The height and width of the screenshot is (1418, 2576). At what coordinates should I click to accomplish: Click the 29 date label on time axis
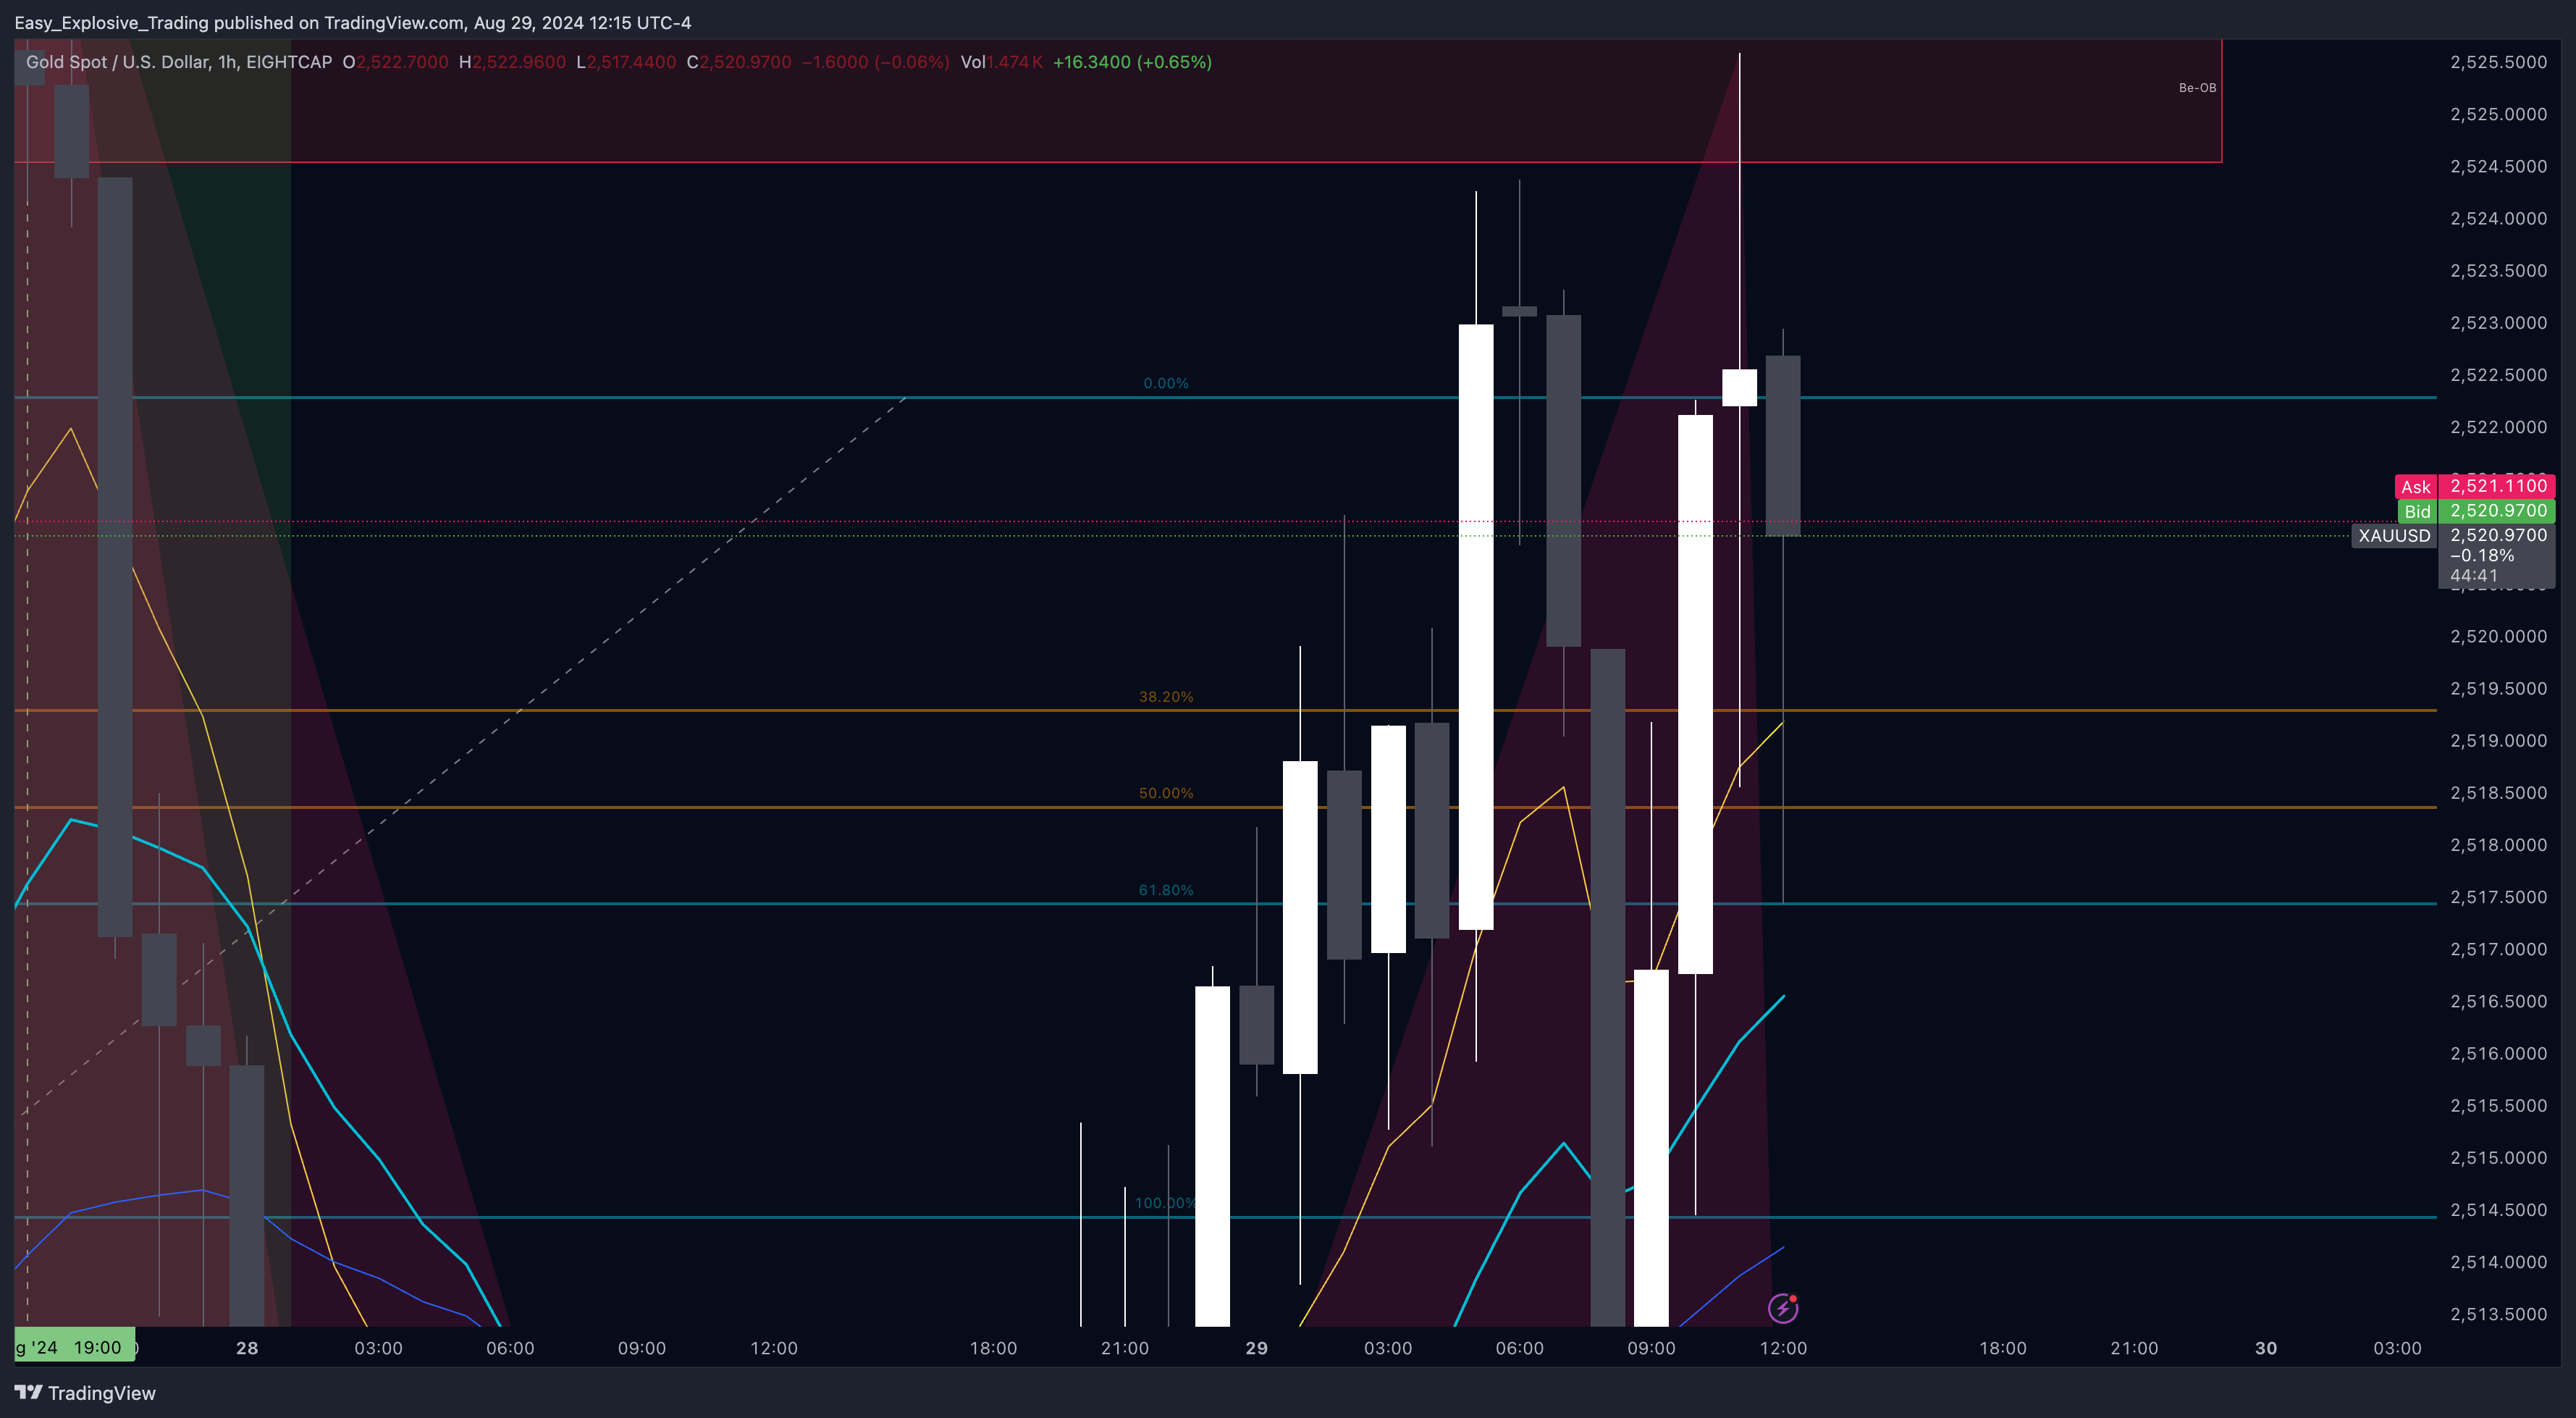[1256, 1348]
